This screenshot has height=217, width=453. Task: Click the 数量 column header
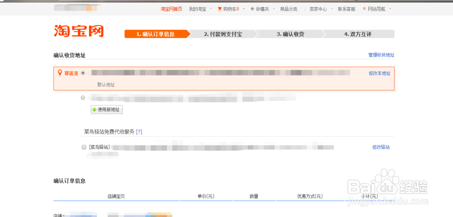[x=254, y=196]
